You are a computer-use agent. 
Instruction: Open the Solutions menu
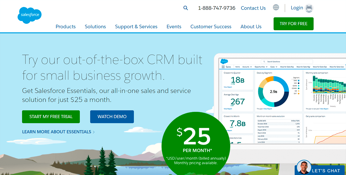click(95, 27)
